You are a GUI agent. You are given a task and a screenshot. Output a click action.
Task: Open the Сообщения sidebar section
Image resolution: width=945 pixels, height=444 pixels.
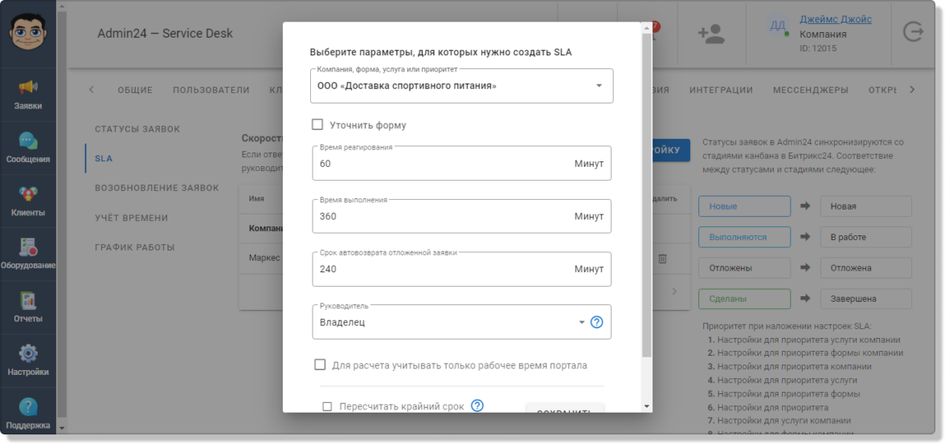coord(28,149)
